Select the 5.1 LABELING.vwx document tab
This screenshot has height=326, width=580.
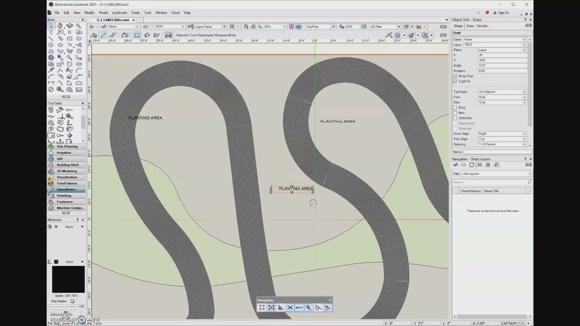(113, 20)
